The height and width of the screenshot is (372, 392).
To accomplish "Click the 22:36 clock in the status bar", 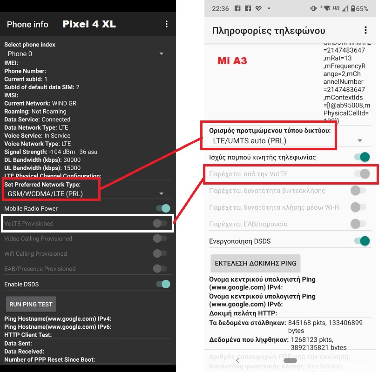I will point(220,9).
